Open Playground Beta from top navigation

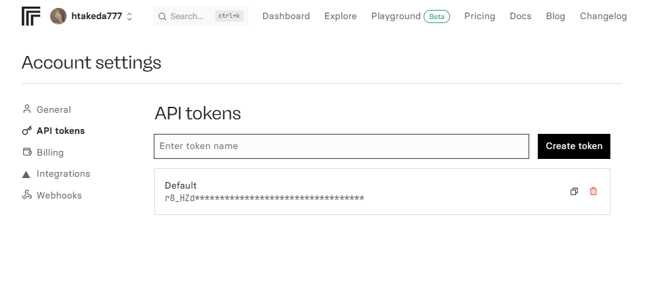tap(410, 16)
